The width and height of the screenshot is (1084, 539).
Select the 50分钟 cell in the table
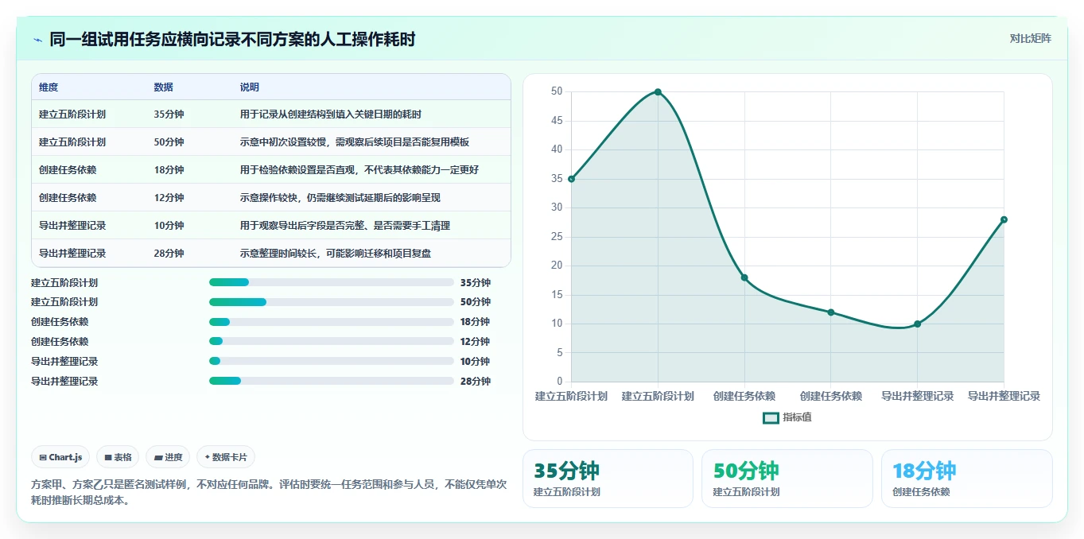pyautogui.click(x=169, y=142)
